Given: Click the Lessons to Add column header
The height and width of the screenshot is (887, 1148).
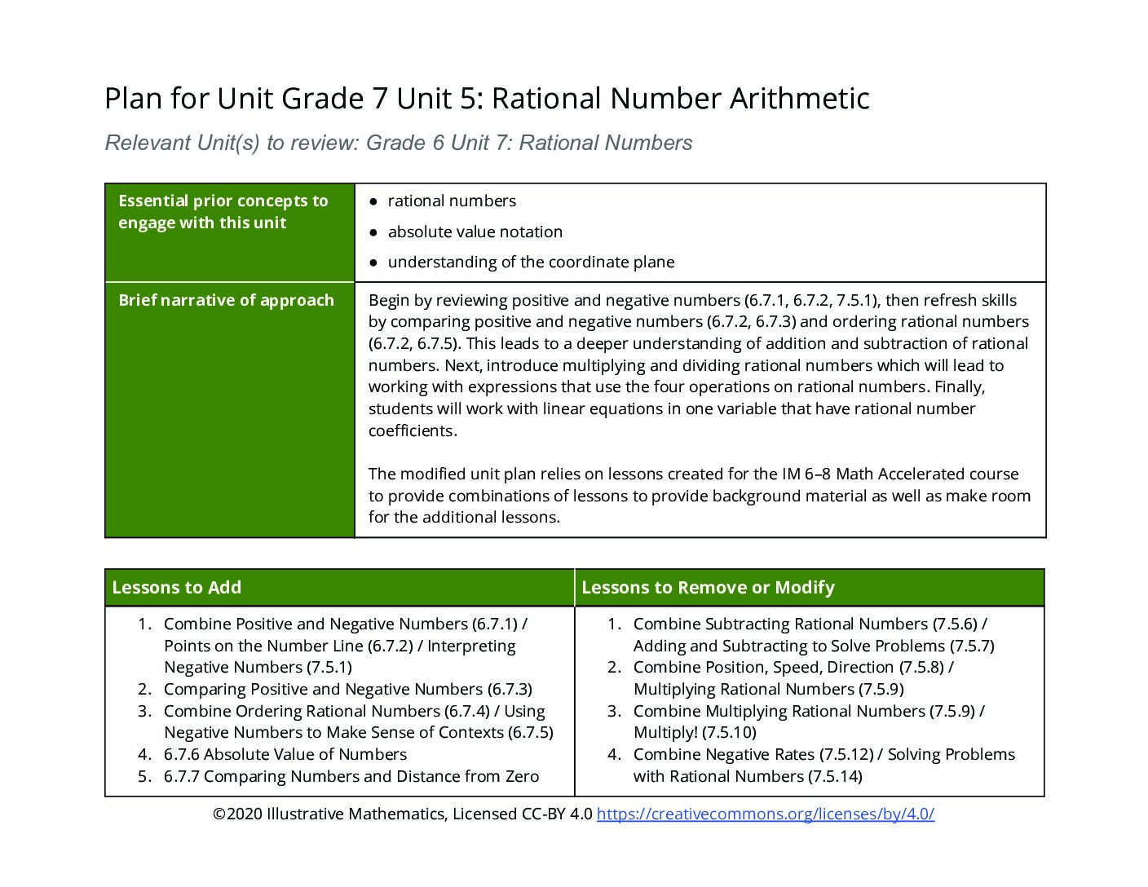Looking at the screenshot, I should coord(339,588).
